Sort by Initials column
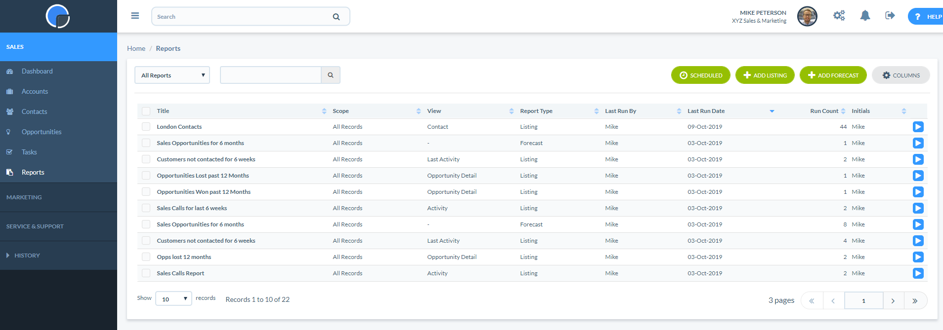The image size is (943, 330). pos(904,111)
